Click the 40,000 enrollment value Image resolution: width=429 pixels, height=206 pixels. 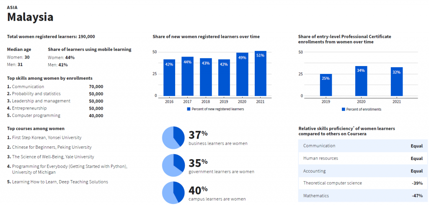coord(96,116)
